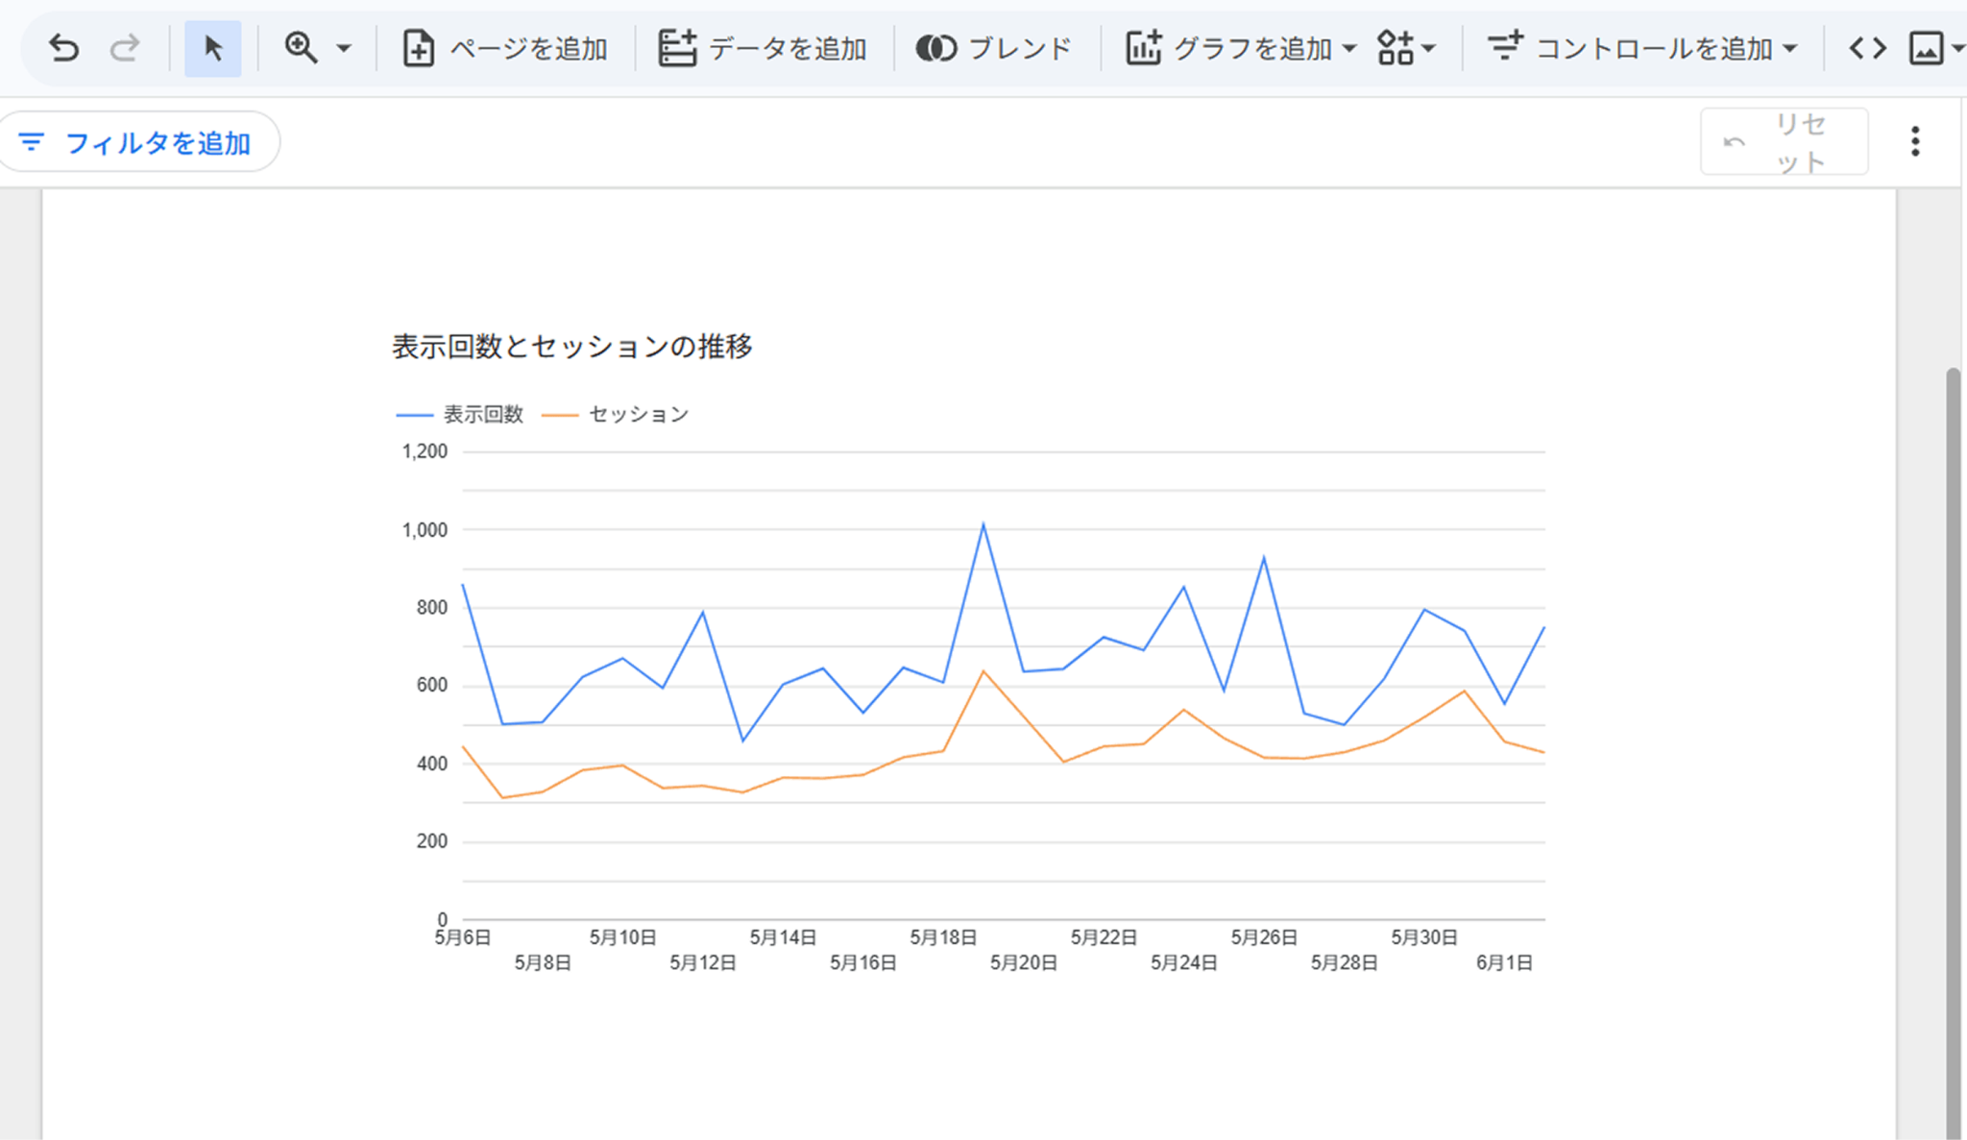
Task: Click the 5月14日 axis label
Action: tap(783, 937)
